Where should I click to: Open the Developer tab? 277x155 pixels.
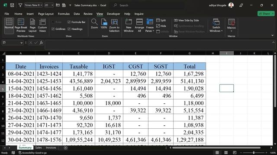tap(113, 14)
